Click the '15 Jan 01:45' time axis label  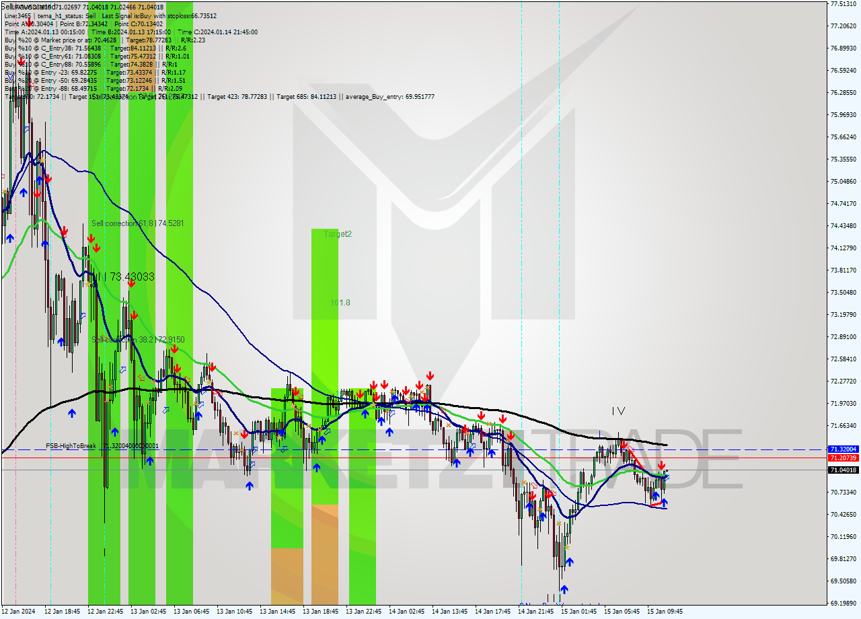tap(579, 612)
